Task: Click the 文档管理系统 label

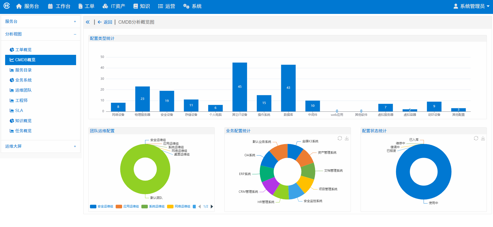Action: 333,171
